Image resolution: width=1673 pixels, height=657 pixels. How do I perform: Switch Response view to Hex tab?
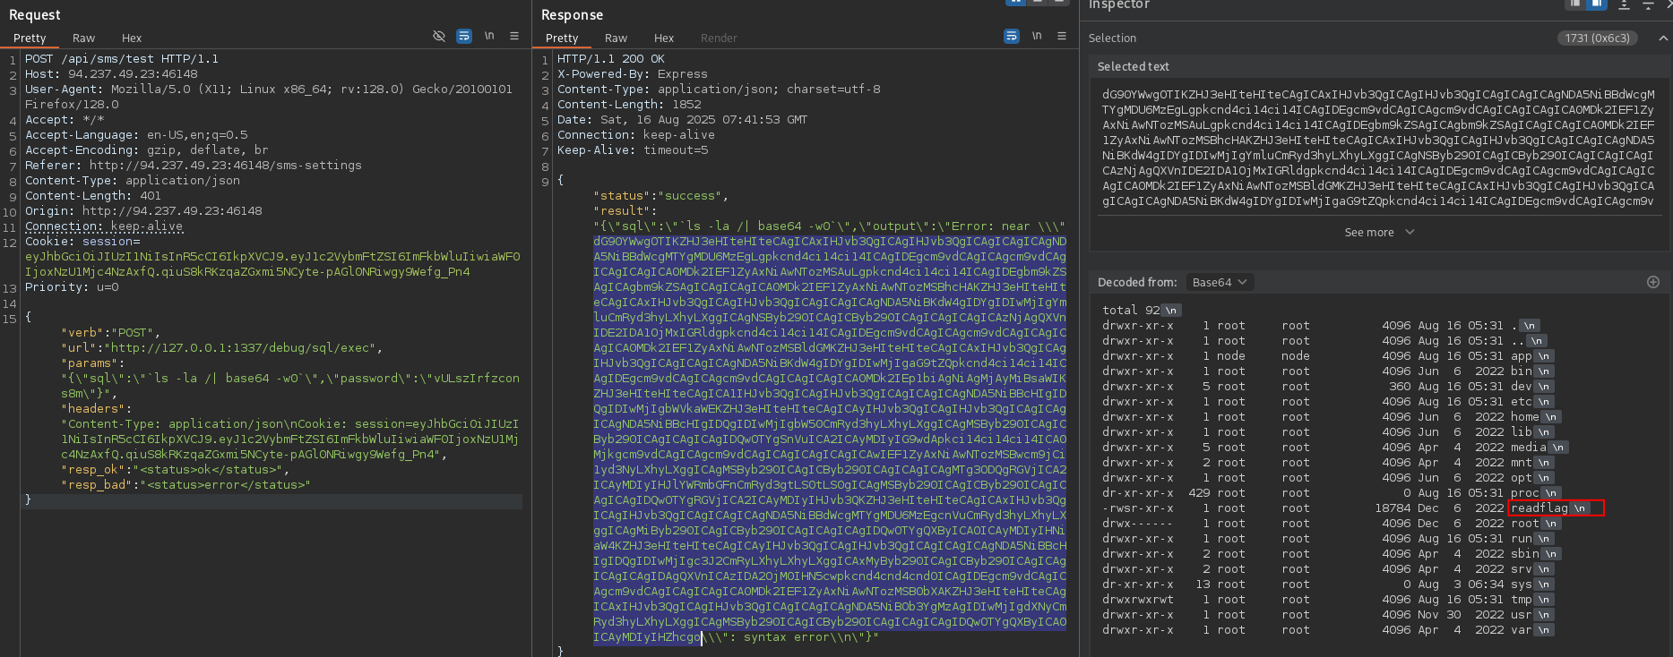coord(664,38)
